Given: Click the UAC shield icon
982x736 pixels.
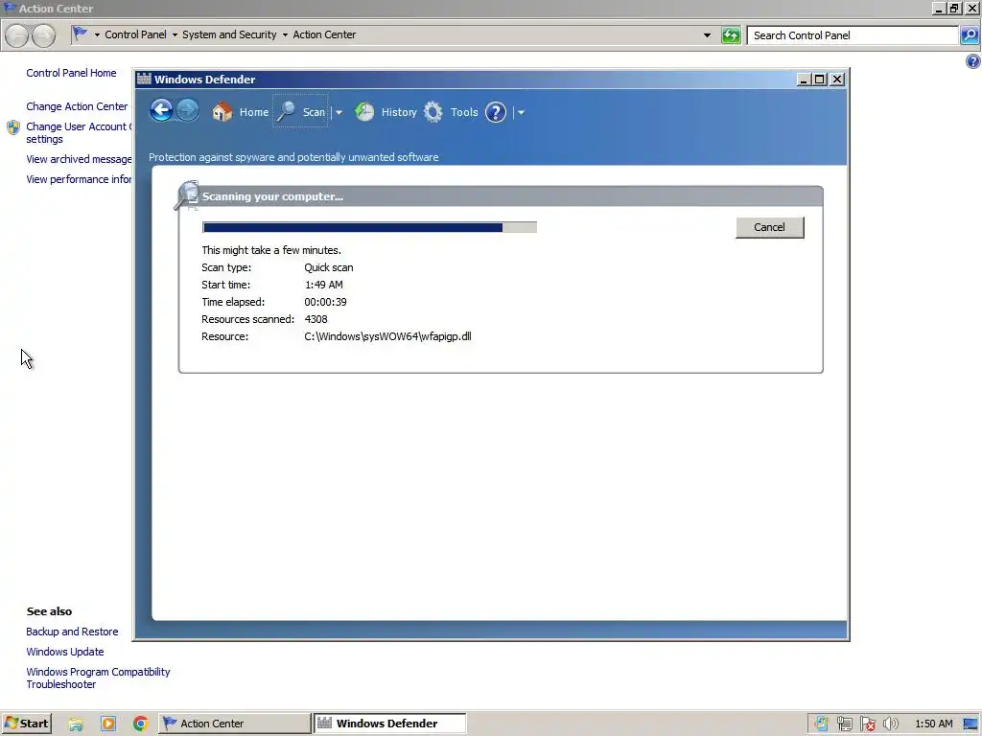Looking at the screenshot, I should [x=13, y=127].
